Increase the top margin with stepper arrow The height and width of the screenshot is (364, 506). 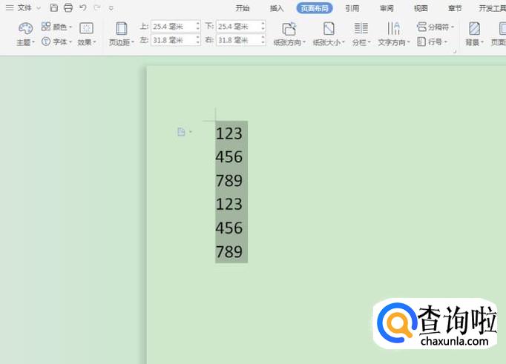click(198, 24)
